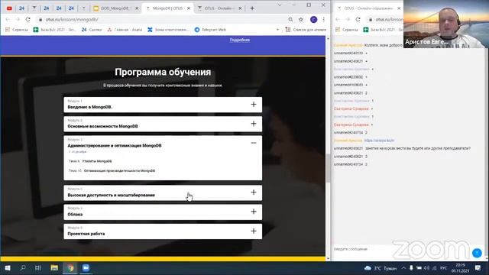Click the speaker's webcam video thumbnail

point(446,24)
